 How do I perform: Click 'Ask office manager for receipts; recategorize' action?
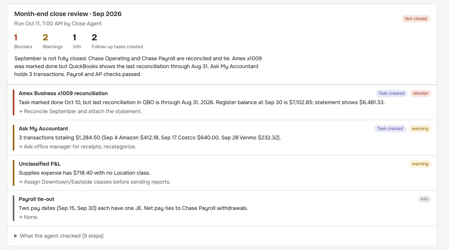tap(77, 147)
